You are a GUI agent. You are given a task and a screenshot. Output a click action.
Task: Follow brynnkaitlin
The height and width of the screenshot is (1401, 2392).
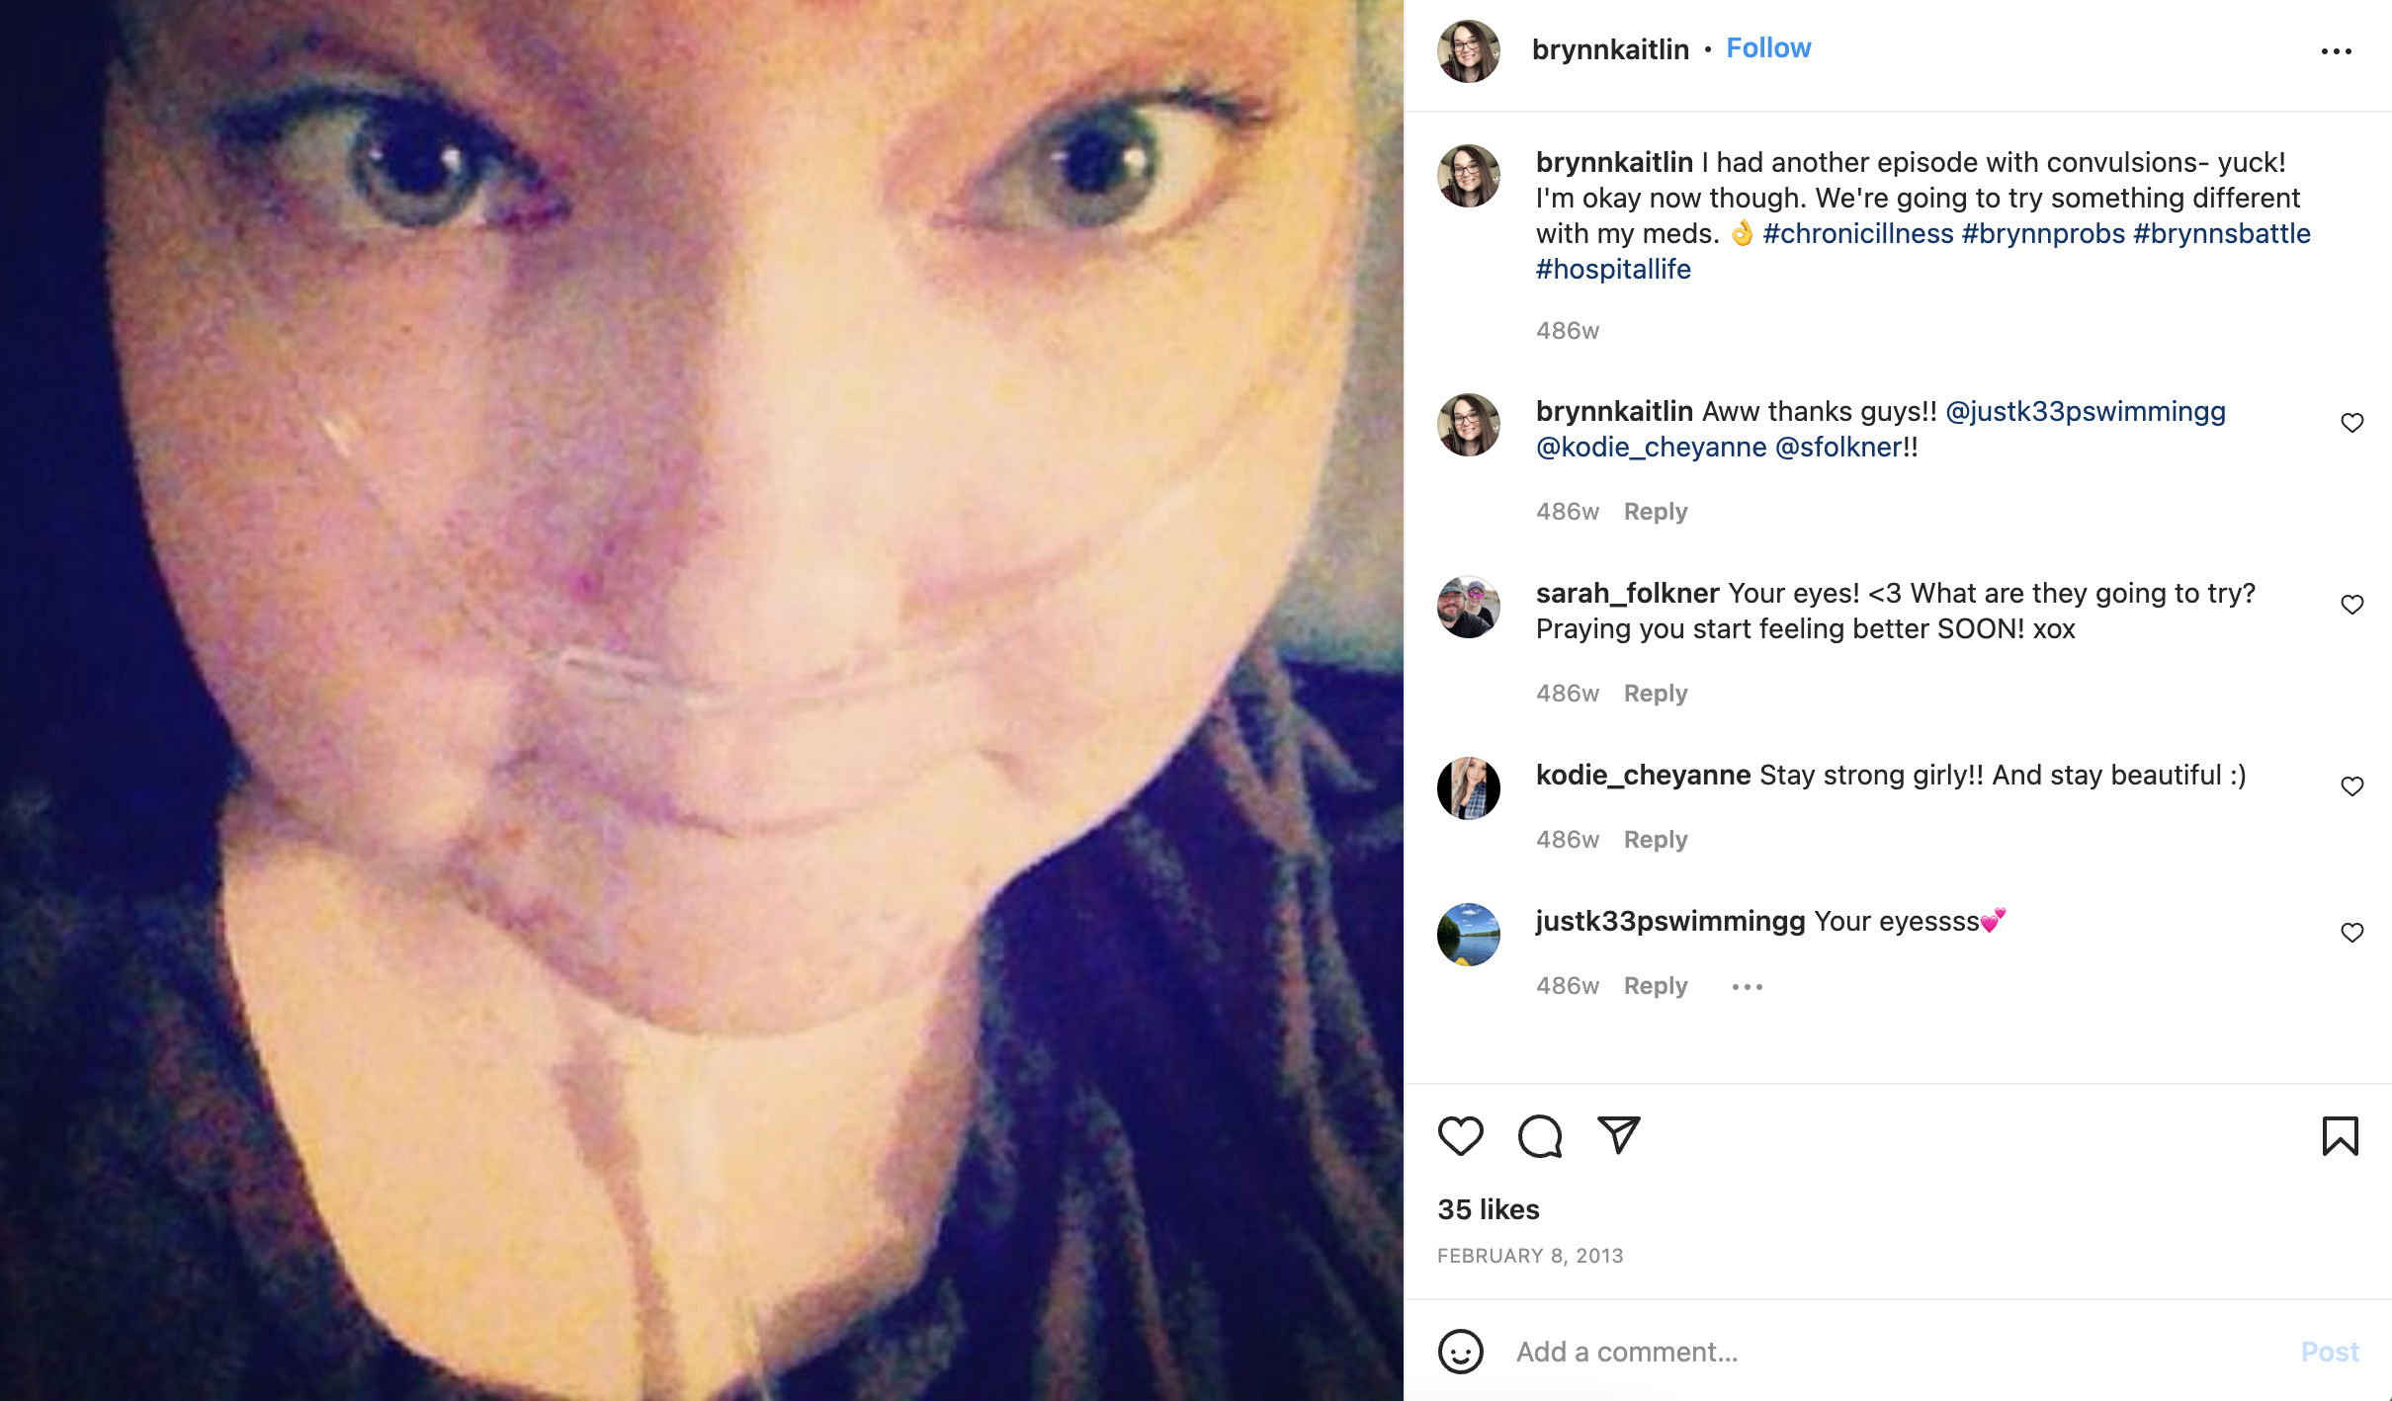(x=1768, y=48)
